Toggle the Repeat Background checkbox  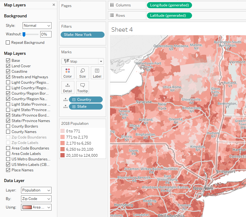point(8,43)
